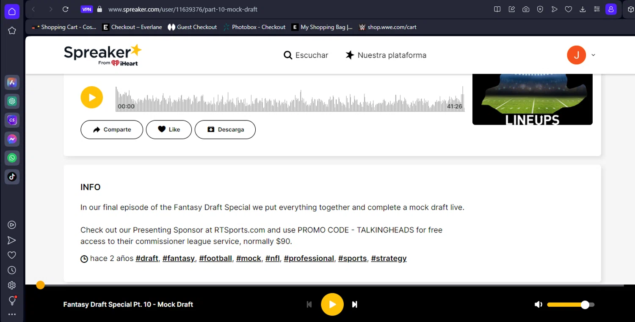Open the #draft hashtag link
The width and height of the screenshot is (635, 322).
point(147,259)
